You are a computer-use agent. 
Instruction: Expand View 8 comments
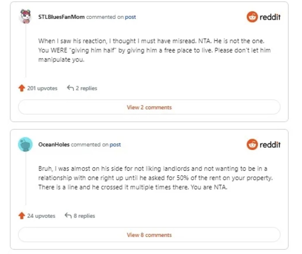149,235
